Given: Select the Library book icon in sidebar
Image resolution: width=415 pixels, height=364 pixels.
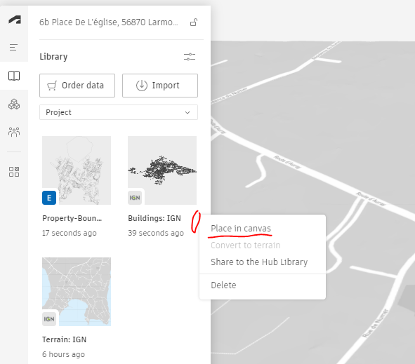Looking at the screenshot, I should pos(14,76).
